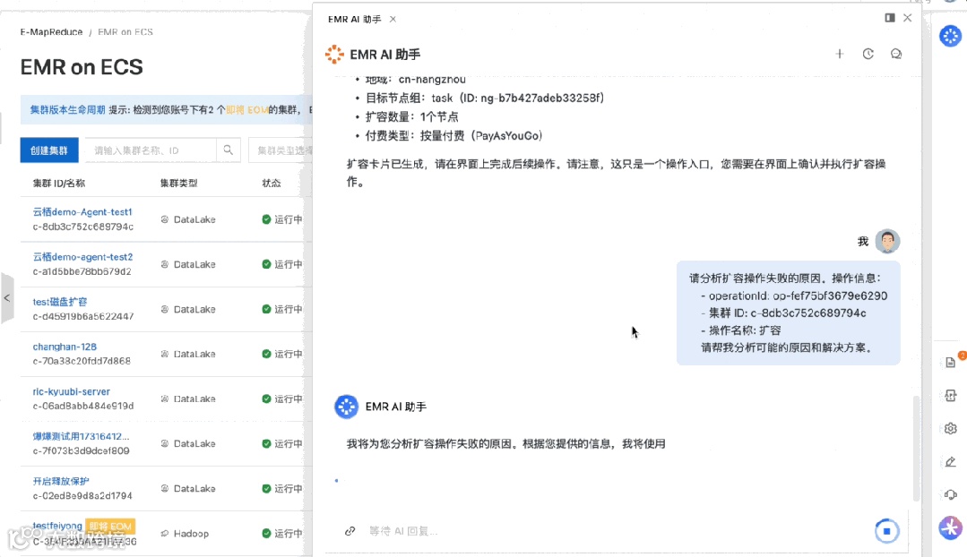Open cluster changhan-128
967x557 pixels.
tap(65, 347)
